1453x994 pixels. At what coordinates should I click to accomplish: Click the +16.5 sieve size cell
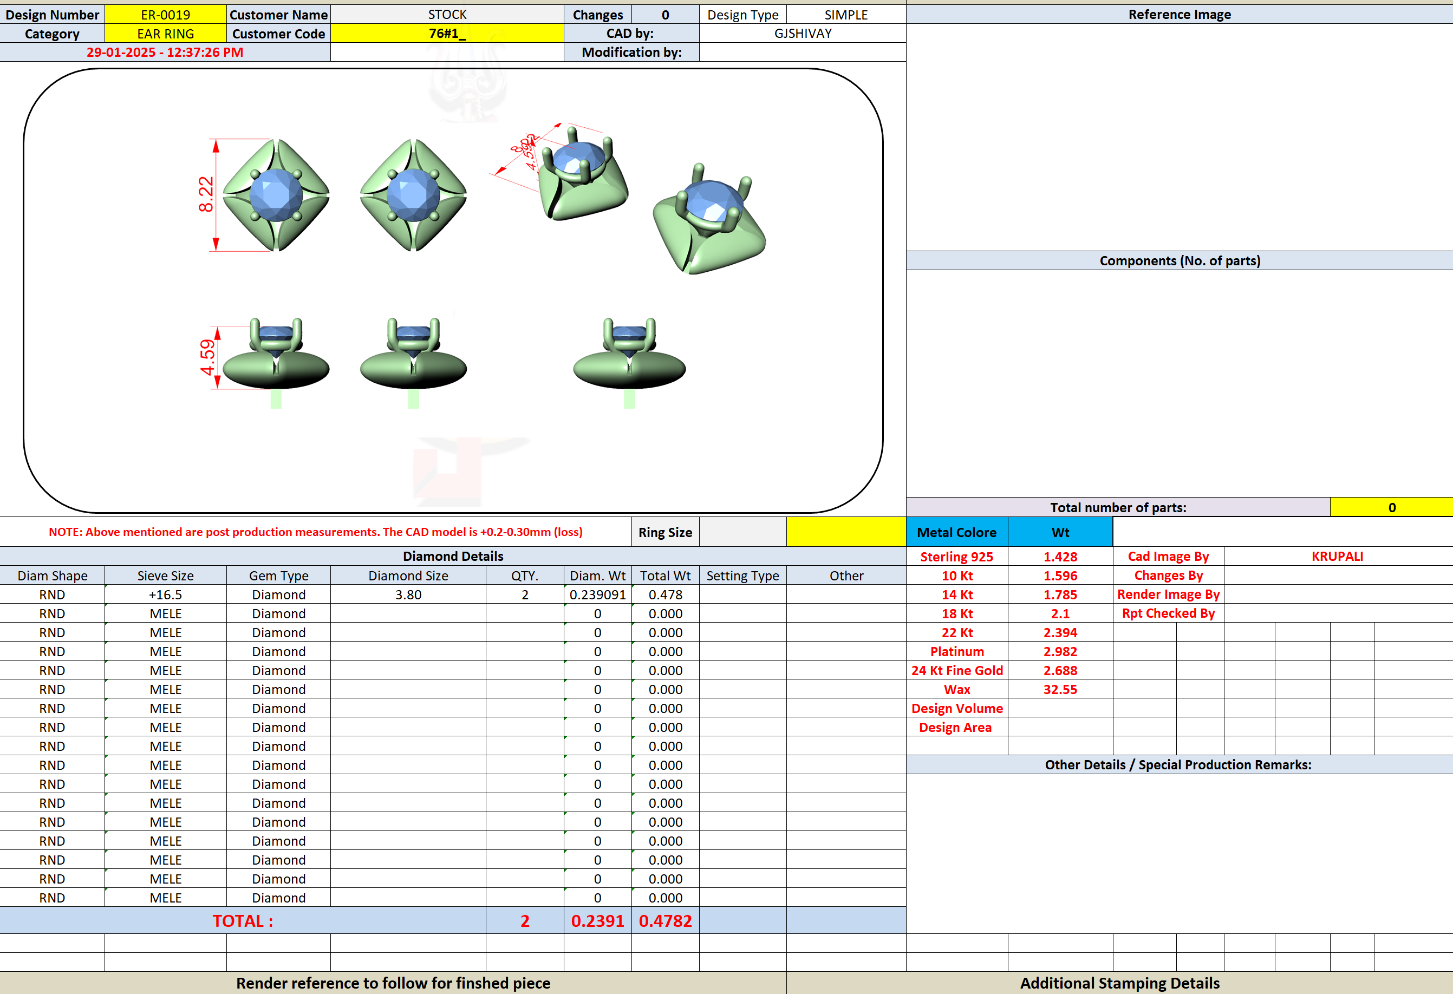[165, 594]
